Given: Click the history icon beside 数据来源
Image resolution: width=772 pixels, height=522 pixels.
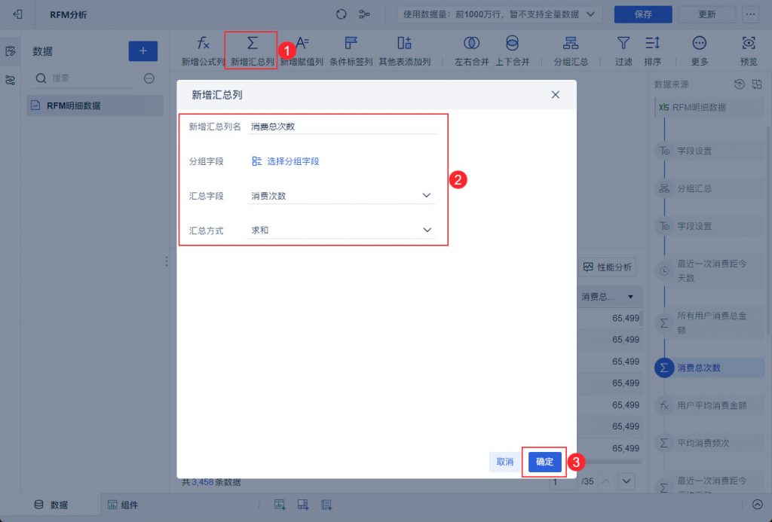Looking at the screenshot, I should [739, 84].
